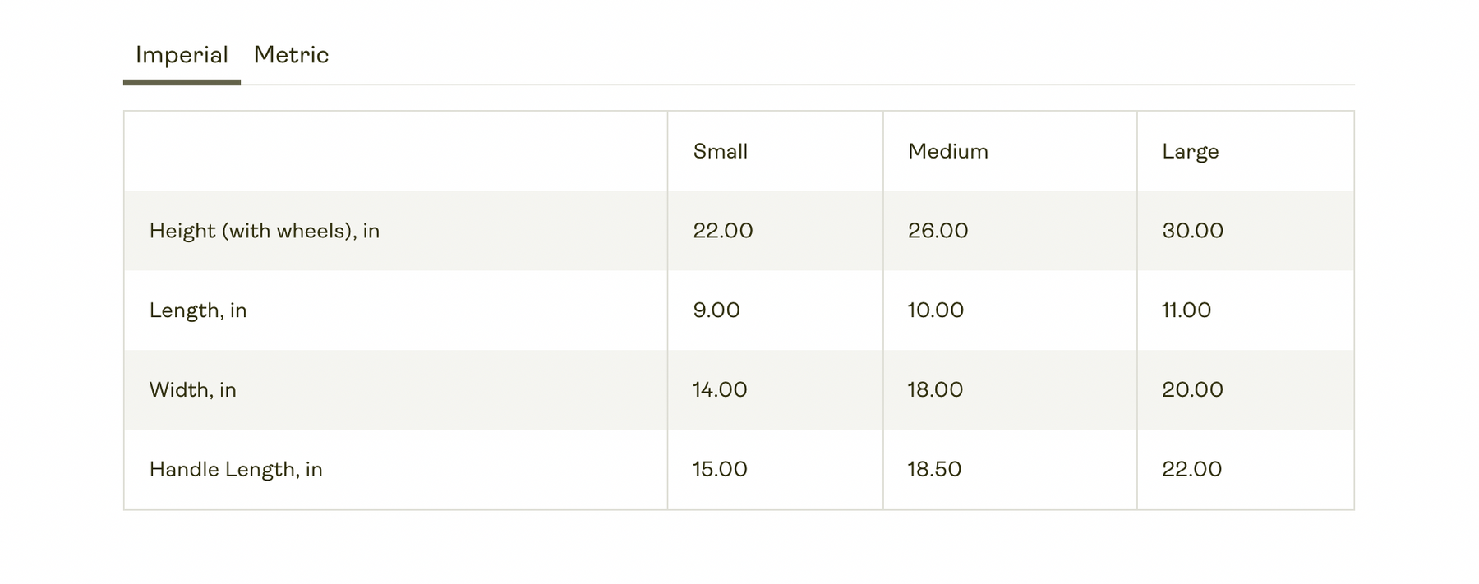Click the Medium height value 26.00
The width and height of the screenshot is (1479, 584).
pos(938,231)
